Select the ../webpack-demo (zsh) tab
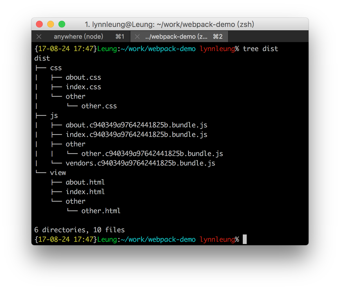 click(176, 37)
